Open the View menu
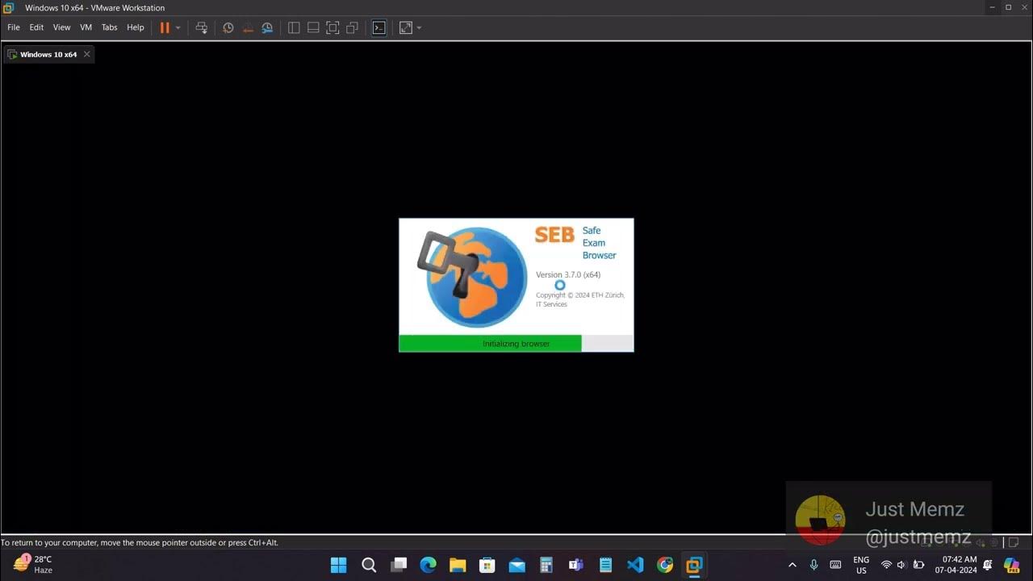This screenshot has width=1033, height=581. tap(62, 27)
